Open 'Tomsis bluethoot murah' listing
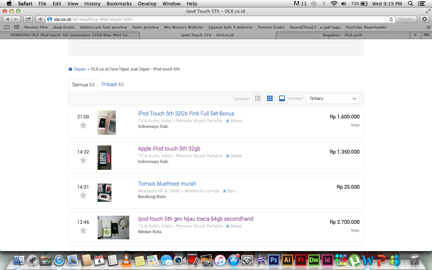This screenshot has width=432, height=270. 167,184
